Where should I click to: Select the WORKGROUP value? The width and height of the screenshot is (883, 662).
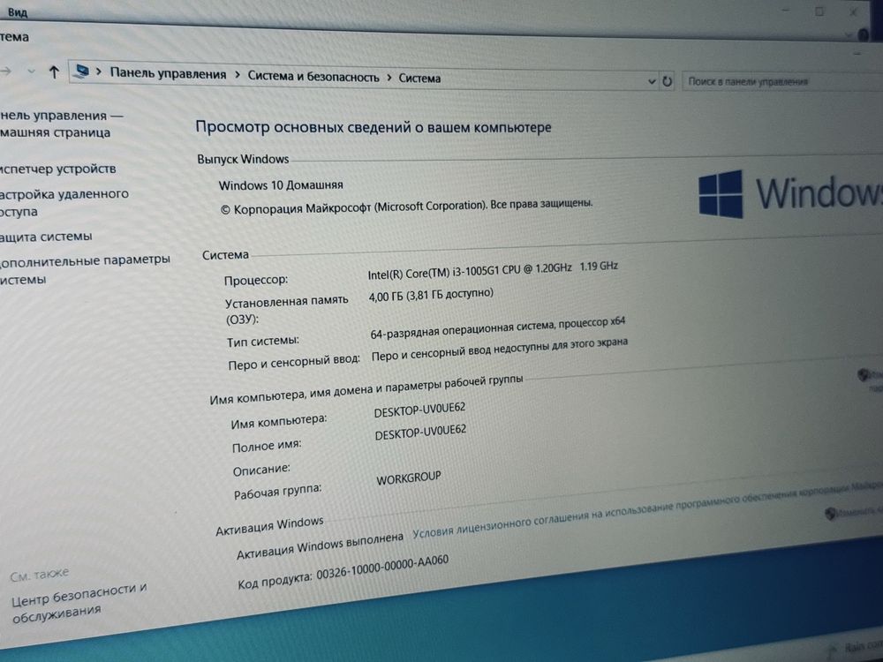408,478
